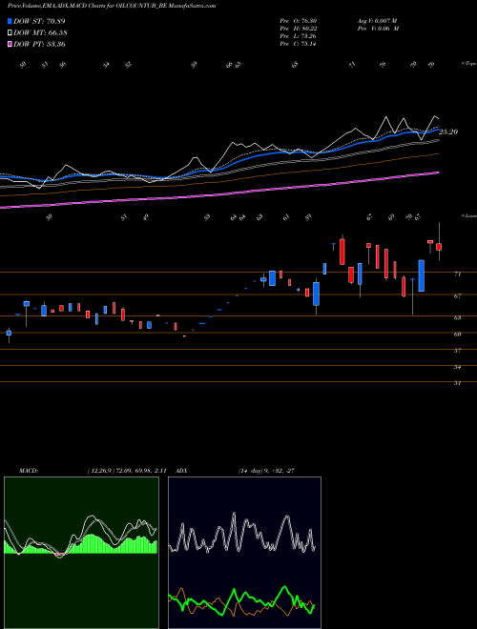Click the ADX panel title
This screenshot has height=629, width=477.
pyautogui.click(x=182, y=471)
